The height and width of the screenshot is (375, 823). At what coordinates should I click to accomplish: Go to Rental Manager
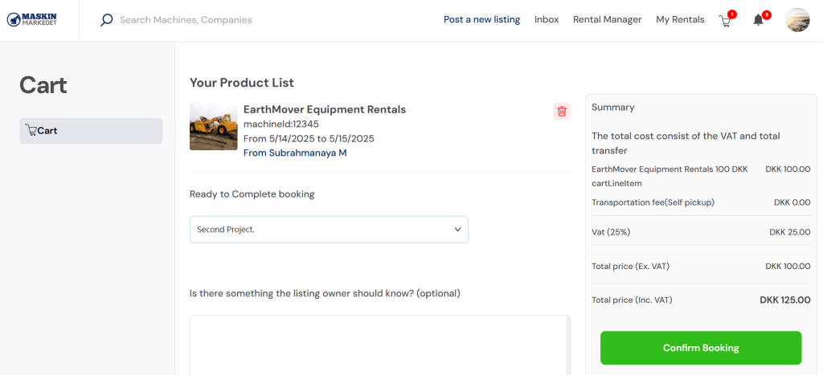(608, 20)
